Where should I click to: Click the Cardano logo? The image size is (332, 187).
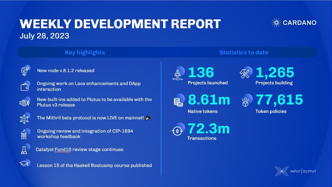(294, 23)
